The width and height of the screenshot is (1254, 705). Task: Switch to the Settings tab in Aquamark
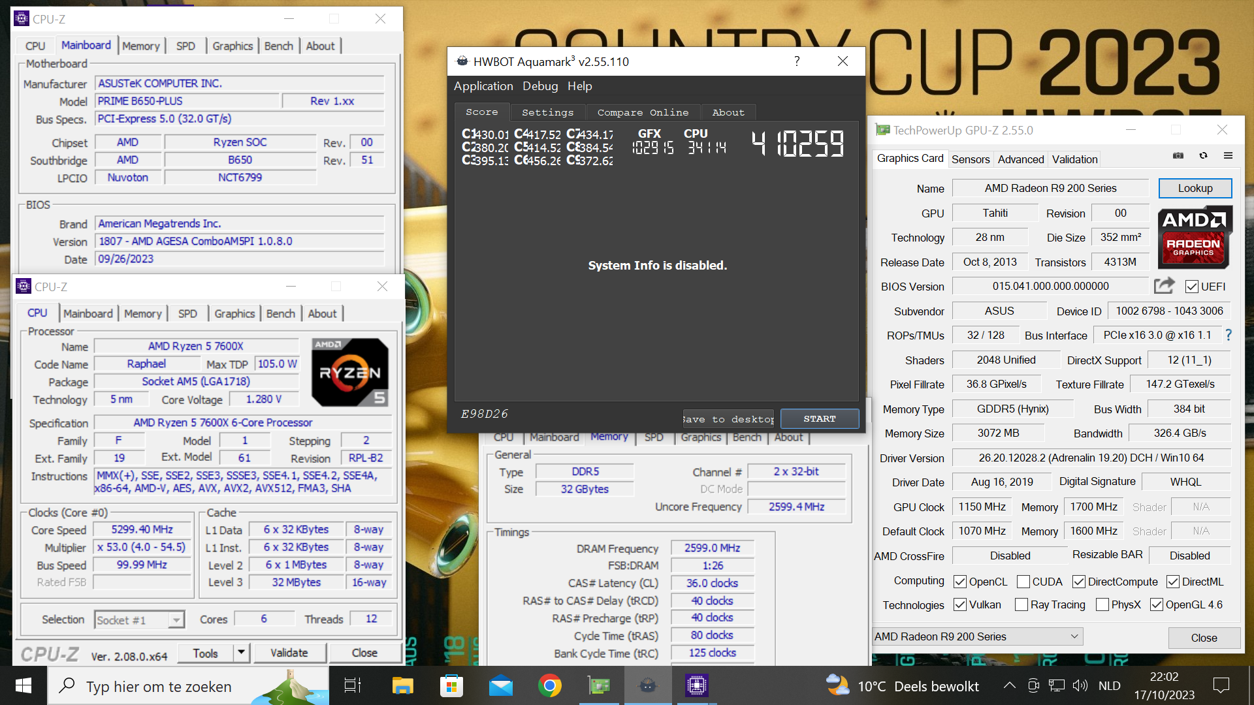click(548, 112)
